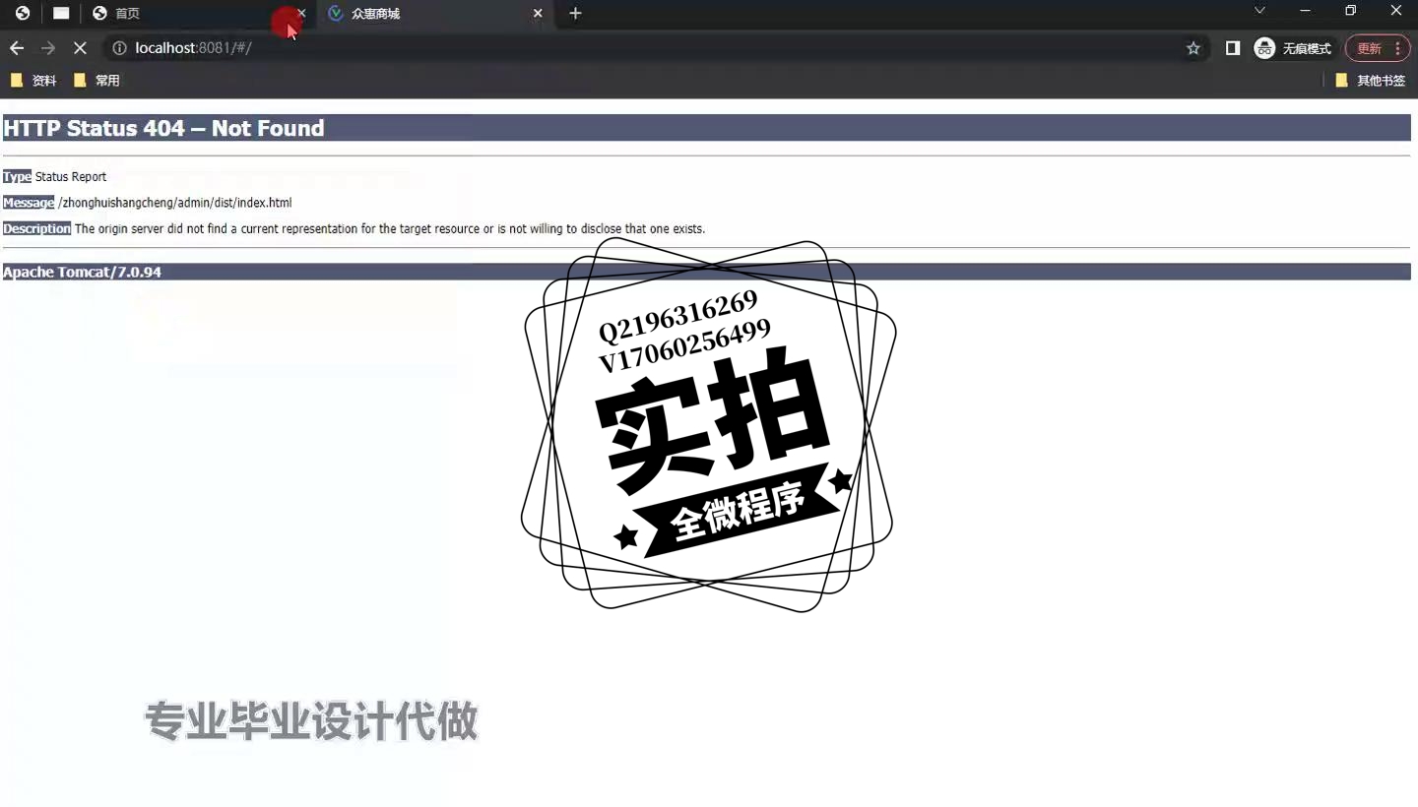Screen dimensions: 1418x807
Task: Click the 更新 update button
Action: (1378, 48)
